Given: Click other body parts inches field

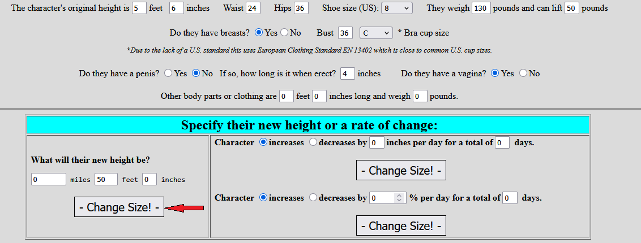Looking at the screenshot, I should (x=319, y=97).
